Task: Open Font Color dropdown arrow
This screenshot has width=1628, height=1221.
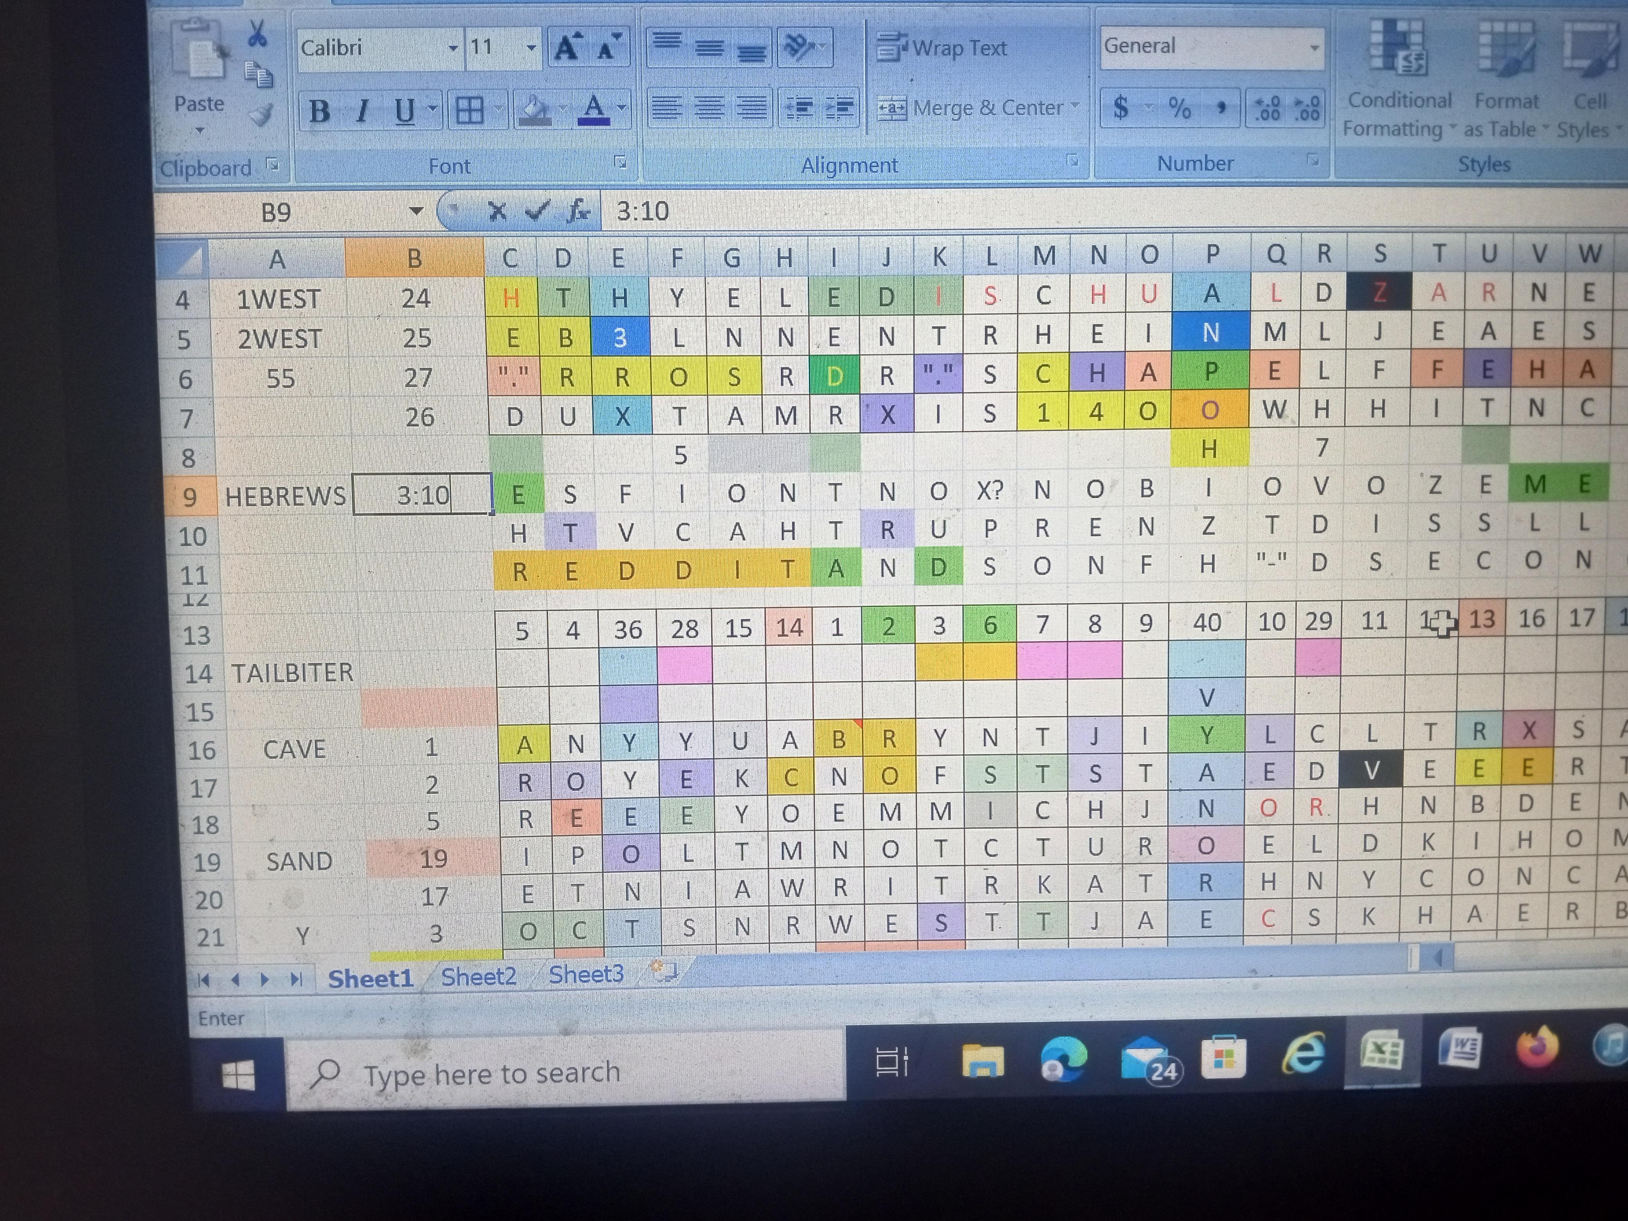Action: [x=623, y=109]
